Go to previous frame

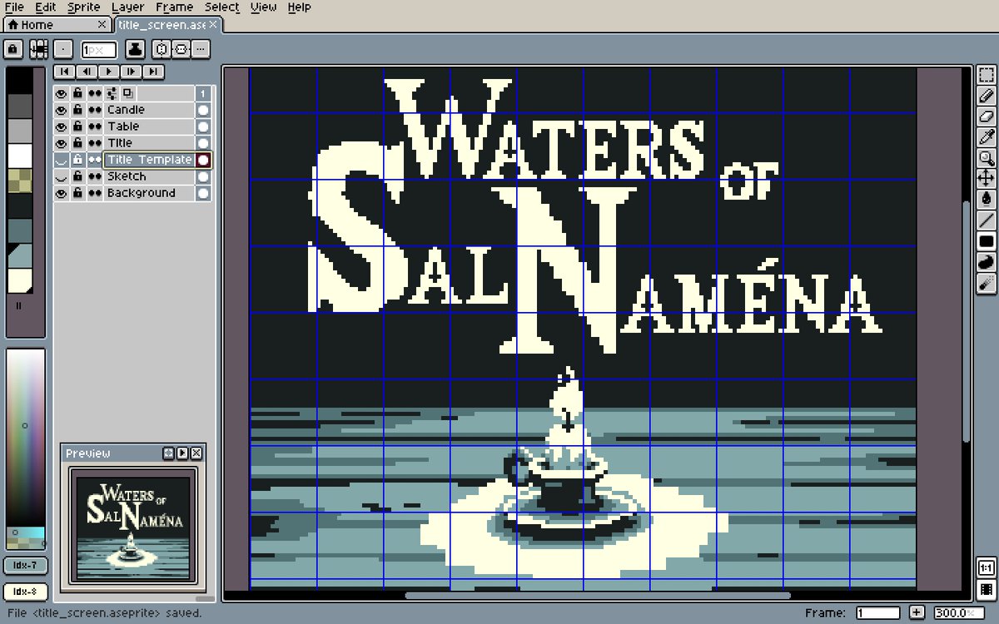(87, 72)
